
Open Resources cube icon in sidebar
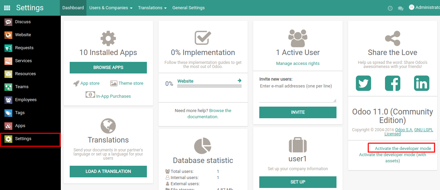(x=9, y=74)
